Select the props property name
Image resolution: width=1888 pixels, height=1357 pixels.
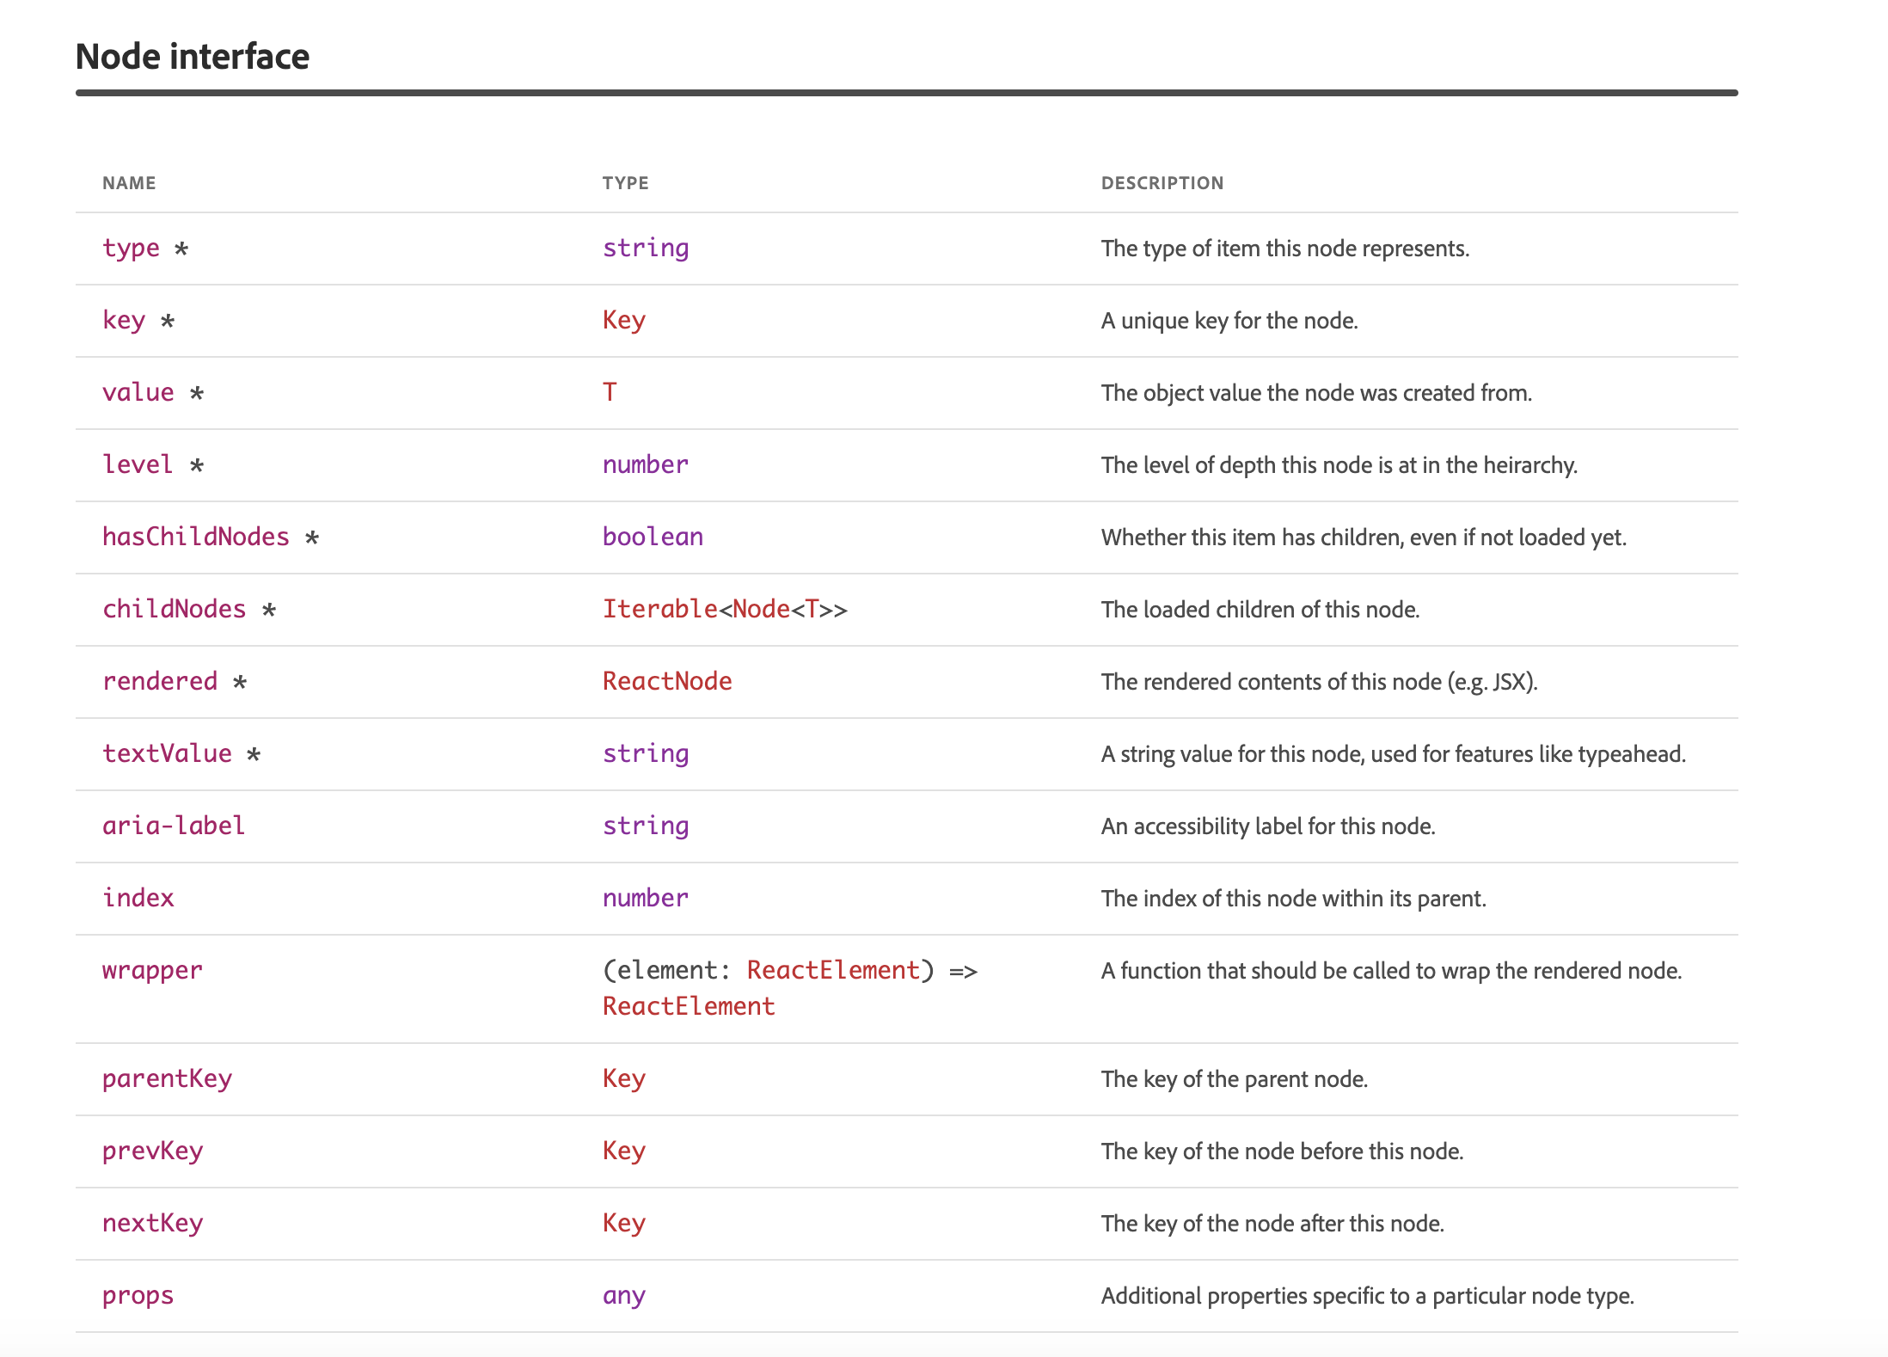(138, 1295)
